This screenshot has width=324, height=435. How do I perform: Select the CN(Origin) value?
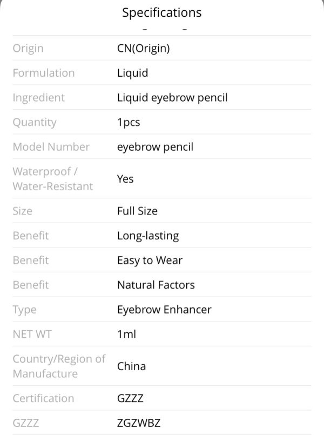pyautogui.click(x=143, y=48)
